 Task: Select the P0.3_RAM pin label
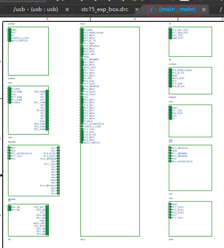40,129
